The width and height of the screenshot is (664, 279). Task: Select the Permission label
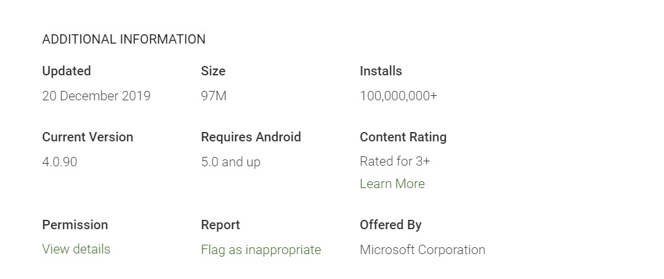point(75,224)
